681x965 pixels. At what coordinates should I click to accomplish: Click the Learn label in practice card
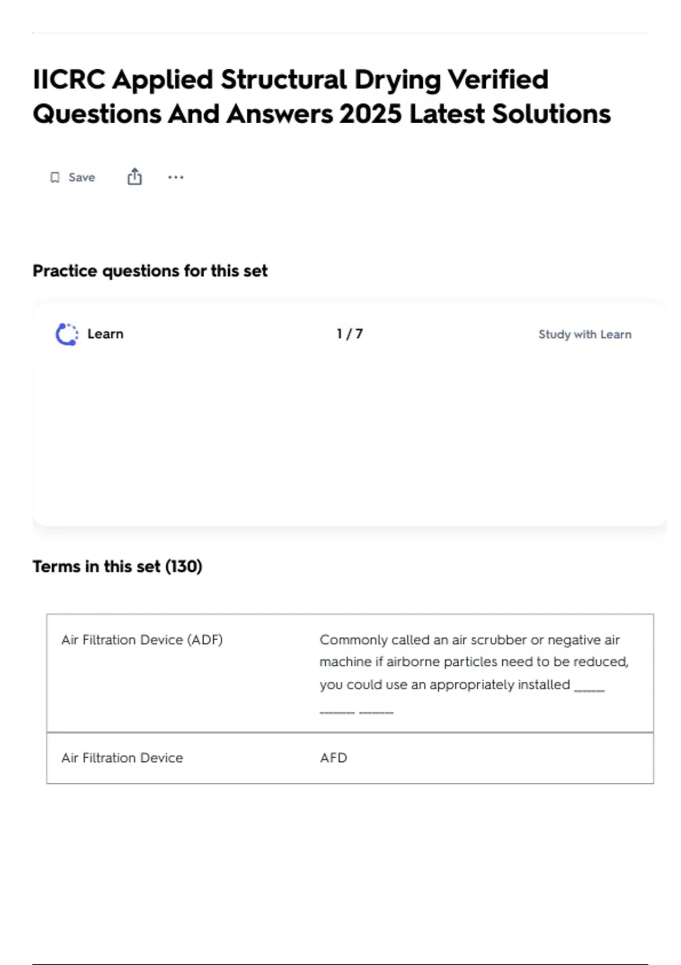click(x=106, y=334)
